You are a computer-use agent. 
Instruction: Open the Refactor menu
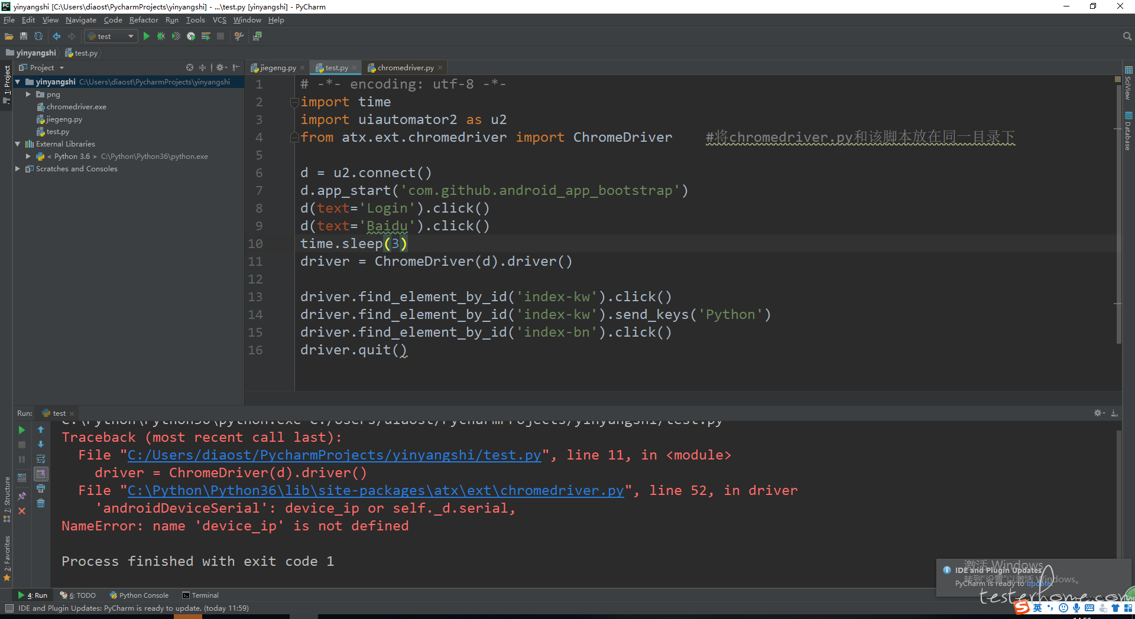[144, 20]
